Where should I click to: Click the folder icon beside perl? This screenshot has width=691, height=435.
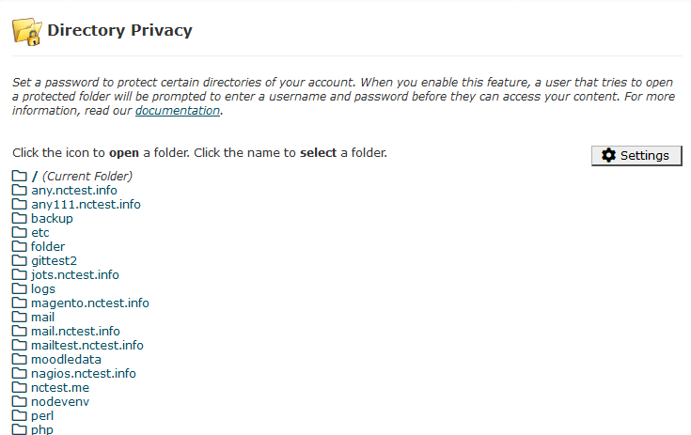pos(20,415)
